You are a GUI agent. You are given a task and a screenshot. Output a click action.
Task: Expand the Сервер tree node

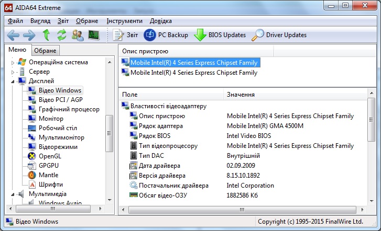13,72
